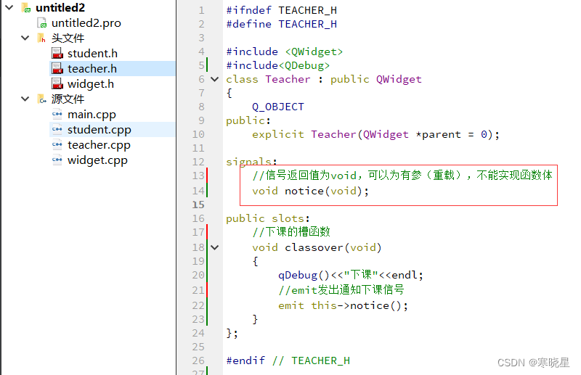Click the Q_OBJECT macro
This screenshot has height=375, width=581.
(278, 107)
